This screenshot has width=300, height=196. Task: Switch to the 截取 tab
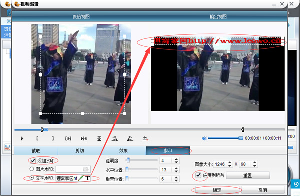tap(36, 151)
